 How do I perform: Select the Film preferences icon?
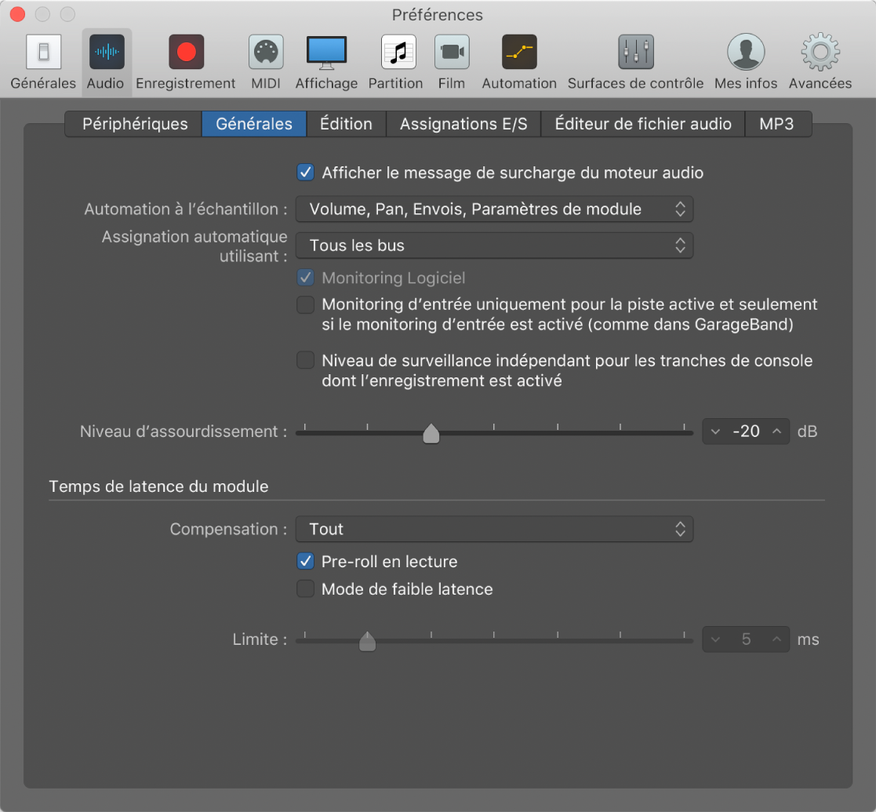pos(452,63)
